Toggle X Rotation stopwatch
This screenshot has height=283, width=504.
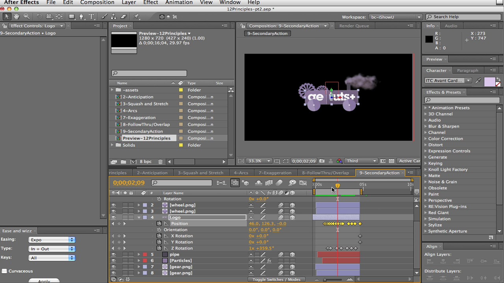point(159,236)
